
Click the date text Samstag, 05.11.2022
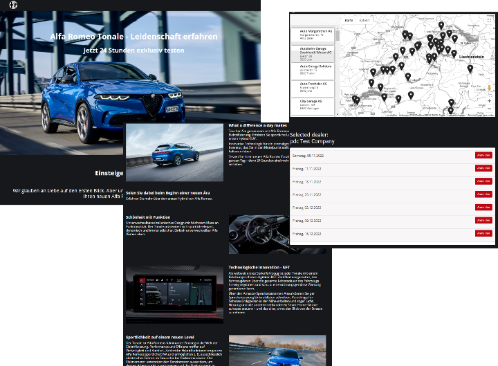click(308, 156)
